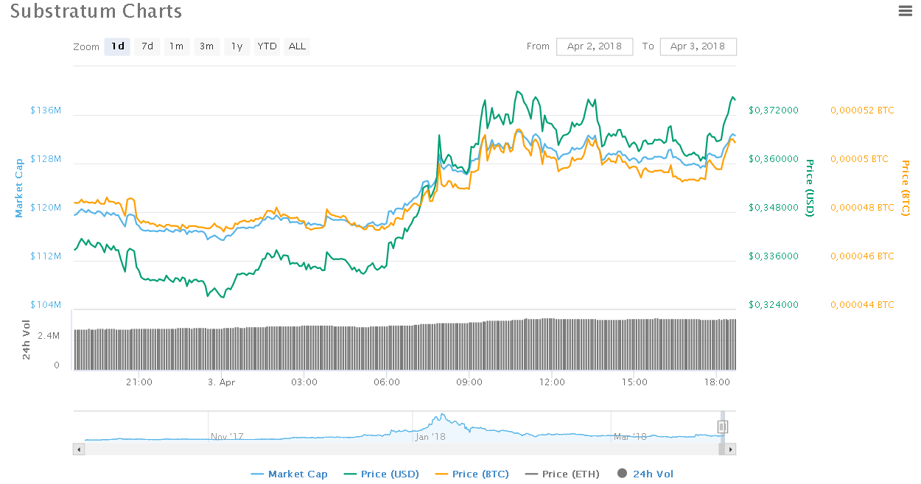The height and width of the screenshot is (484, 921).
Task: Select the 1d zoom range
Action: coord(117,46)
